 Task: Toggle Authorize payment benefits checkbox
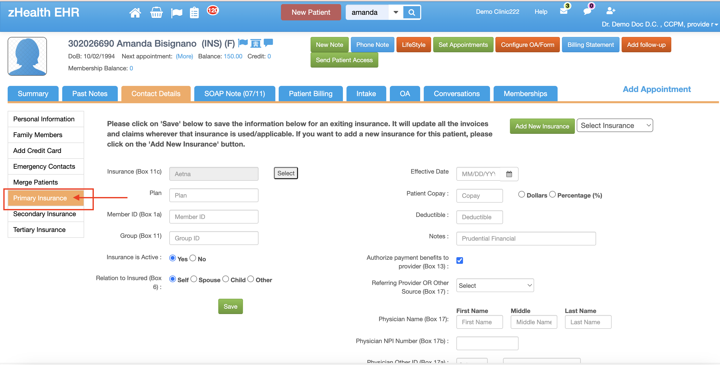[x=459, y=260]
